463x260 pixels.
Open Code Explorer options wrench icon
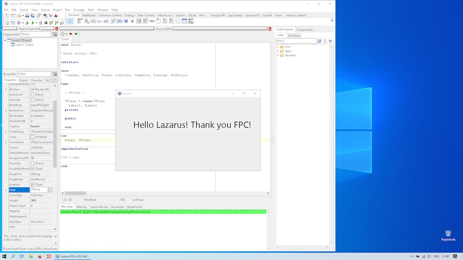[331, 41]
